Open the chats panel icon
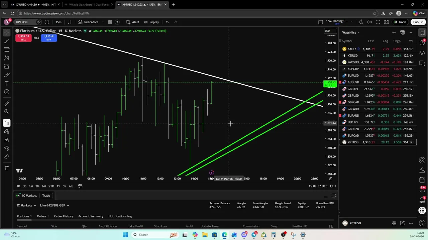 [422, 63]
